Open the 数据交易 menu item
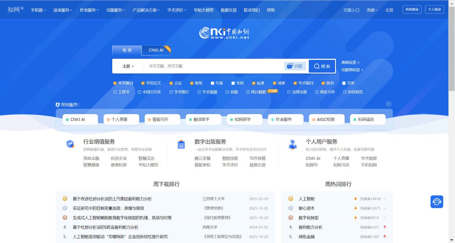 pyautogui.click(x=228, y=10)
